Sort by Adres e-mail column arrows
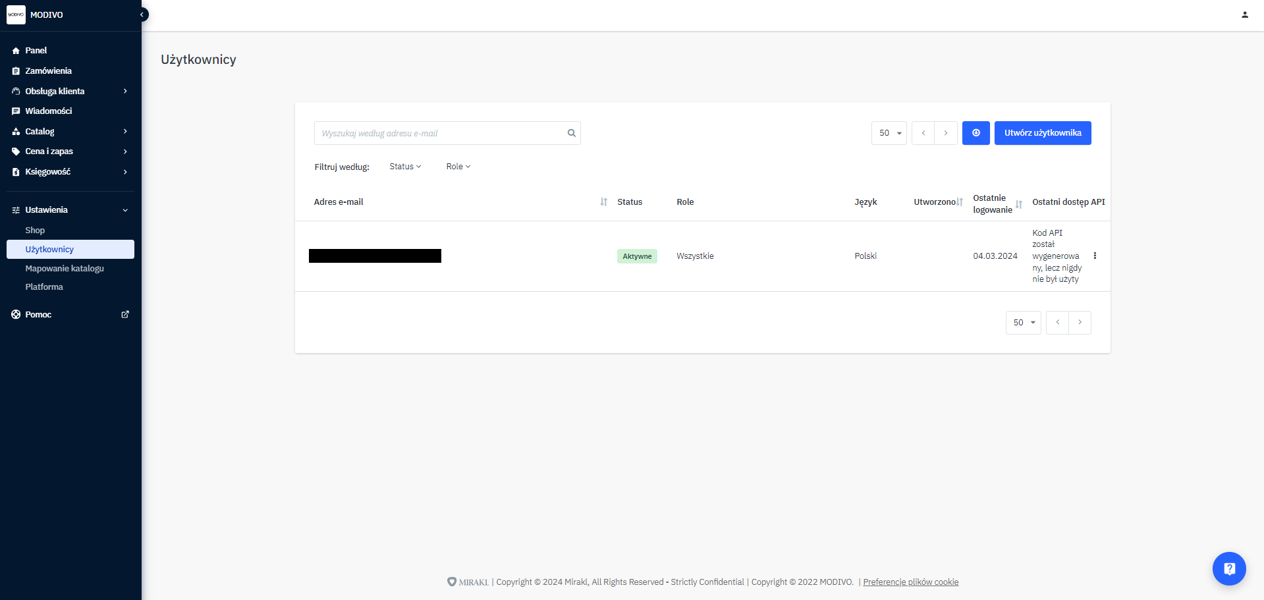1264x600 pixels. pyautogui.click(x=603, y=202)
